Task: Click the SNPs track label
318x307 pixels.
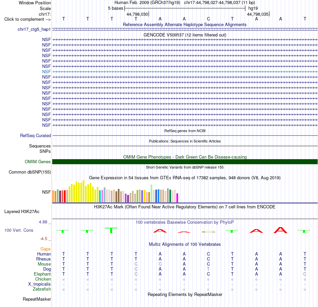Action: [x=45, y=151]
